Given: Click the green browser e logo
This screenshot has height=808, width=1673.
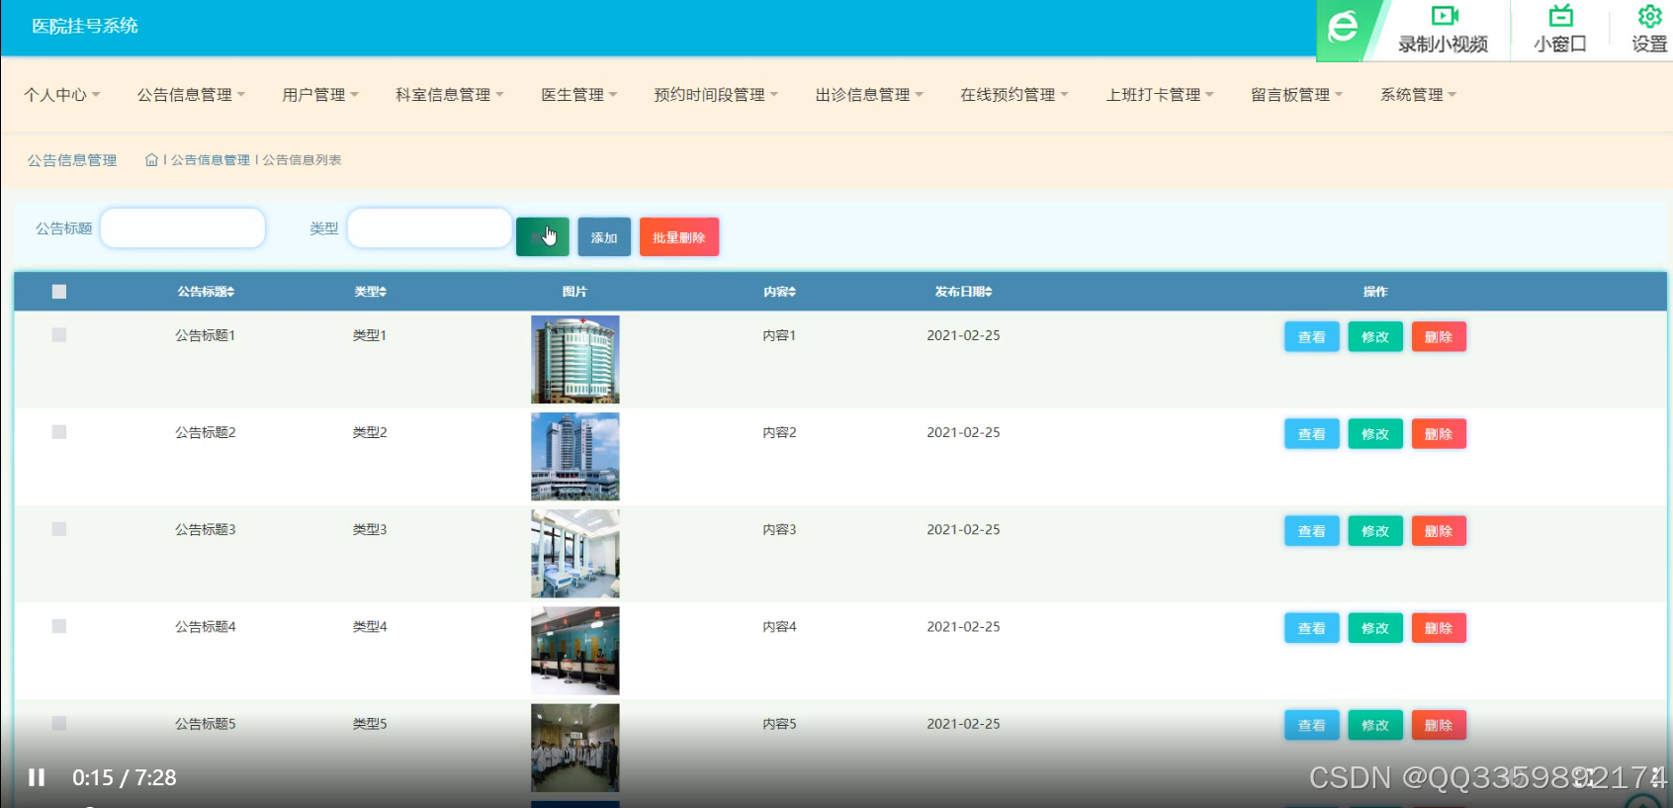Looking at the screenshot, I should pyautogui.click(x=1343, y=27).
